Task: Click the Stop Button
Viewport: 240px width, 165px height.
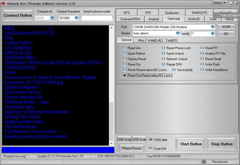Action: pos(221,144)
